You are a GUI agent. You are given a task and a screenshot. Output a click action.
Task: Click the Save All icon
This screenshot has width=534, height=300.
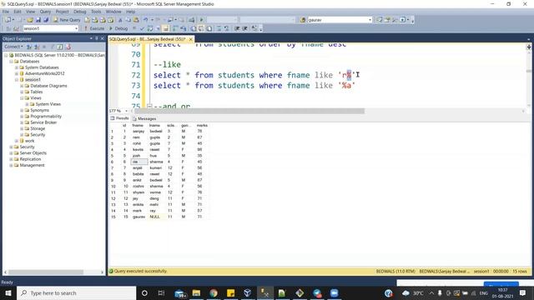(46, 20)
